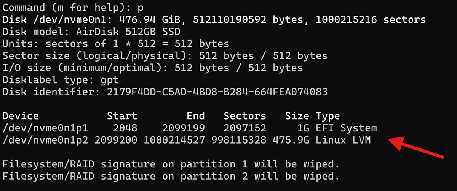This screenshot has width=457, height=191.
Task: Click the 475.9G size value
Action: 291,140
